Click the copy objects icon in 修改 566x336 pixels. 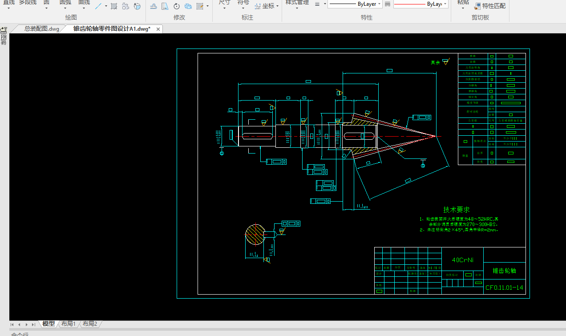point(188,6)
